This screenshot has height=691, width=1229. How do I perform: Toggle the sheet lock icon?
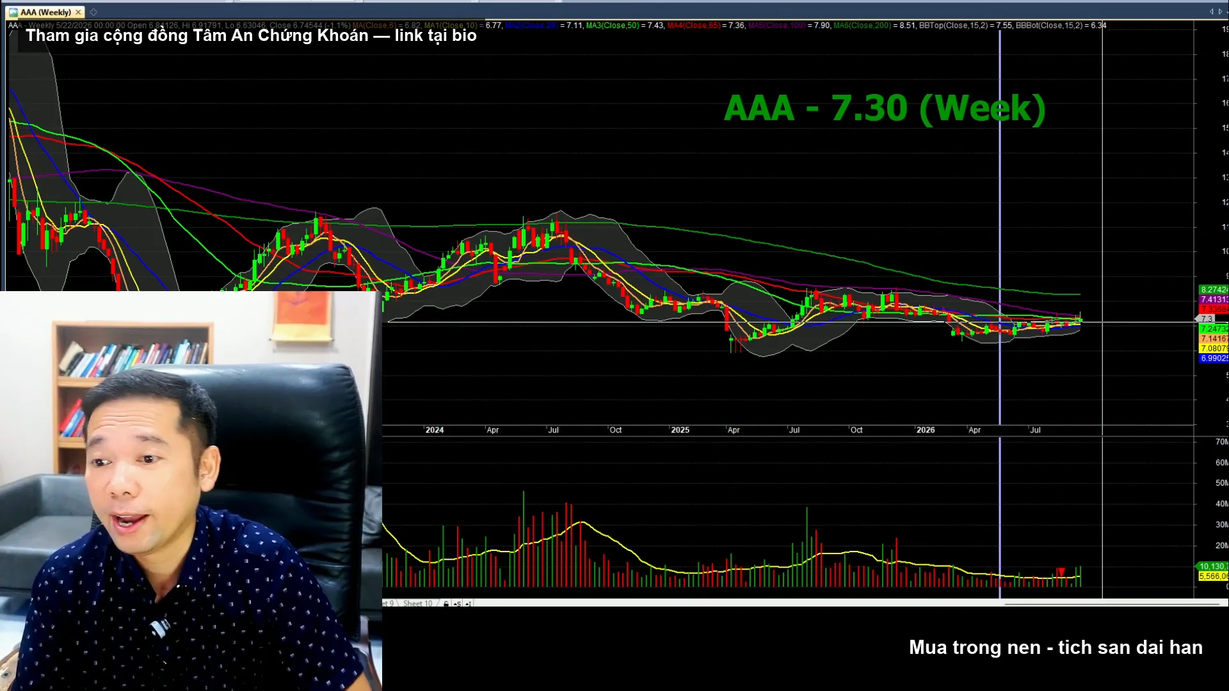(446, 603)
